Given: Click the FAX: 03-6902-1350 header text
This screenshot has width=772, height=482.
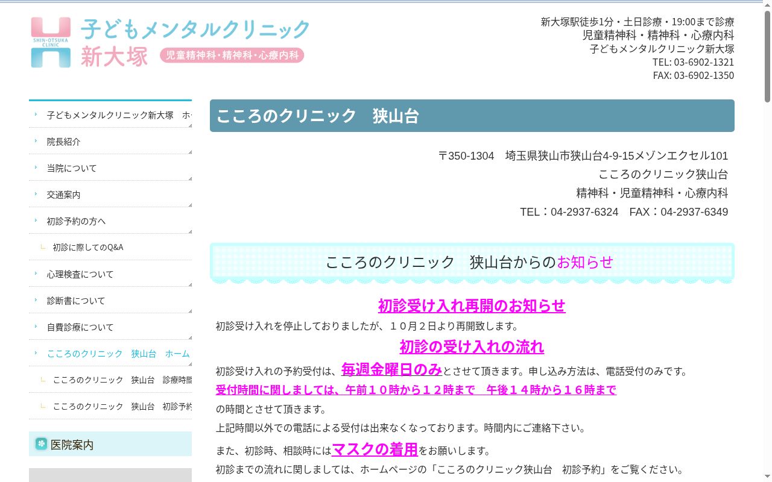Looking at the screenshot, I should coord(694,75).
